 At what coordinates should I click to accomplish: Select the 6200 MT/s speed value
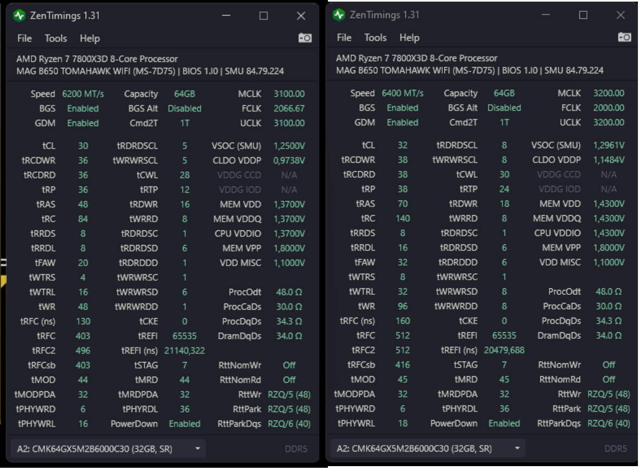coord(83,94)
